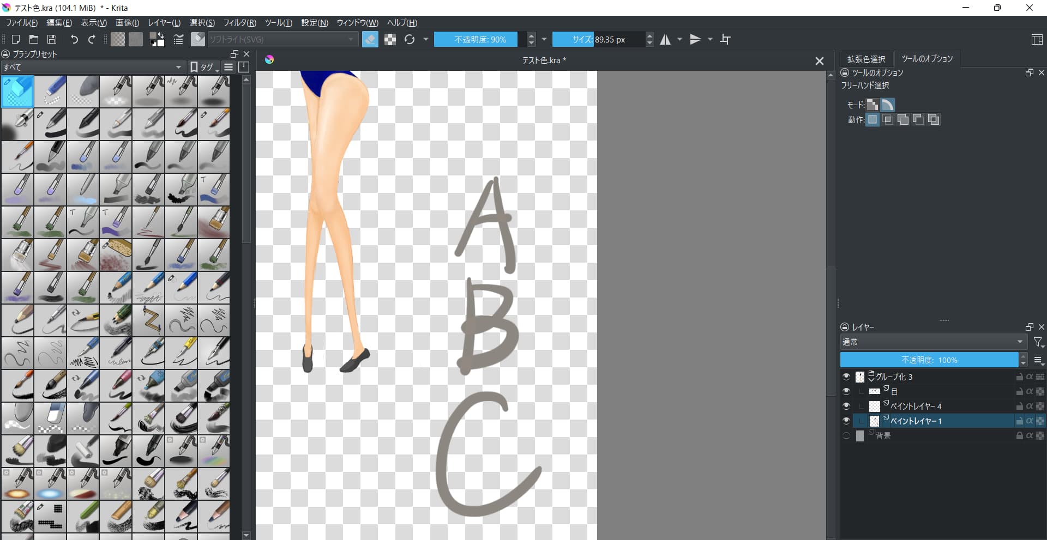The width and height of the screenshot is (1047, 540).
Task: Click the タグ button in brush presets
Action: [x=204, y=67]
